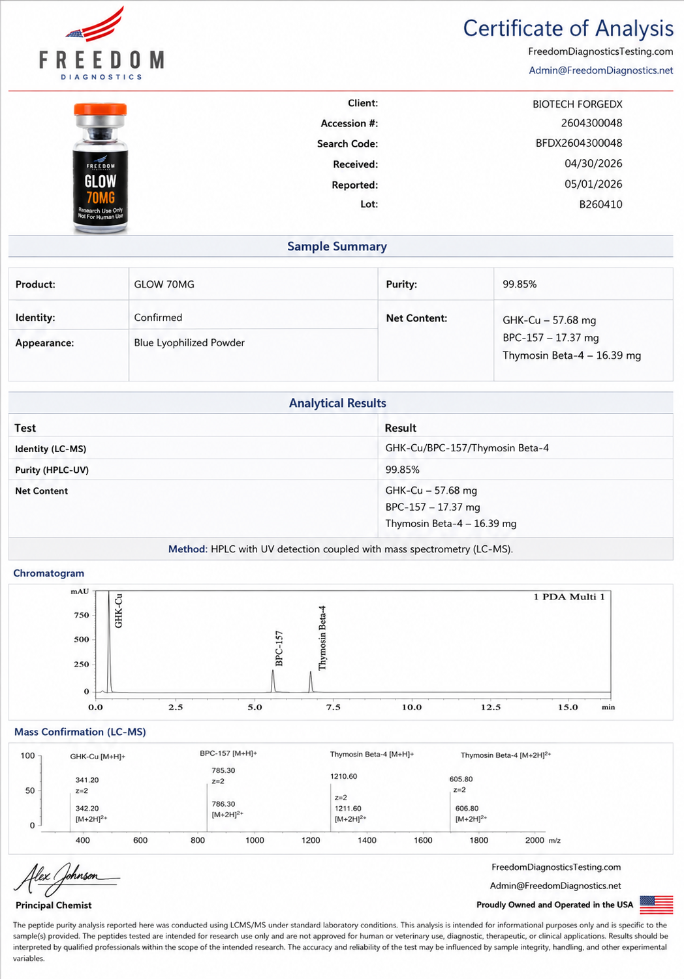Image resolution: width=684 pixels, height=979 pixels.
Task: Select lot number B260410
Action: tap(600, 204)
